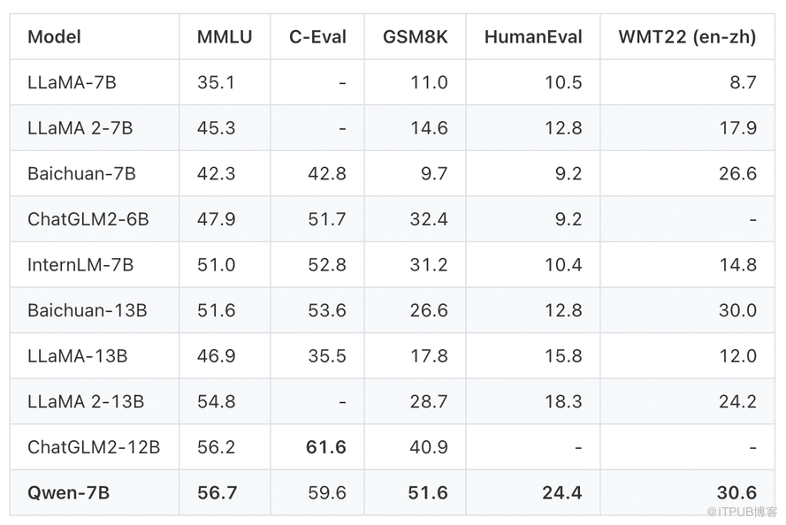Click the Model column header
The height and width of the screenshot is (525, 786).
[x=55, y=37]
